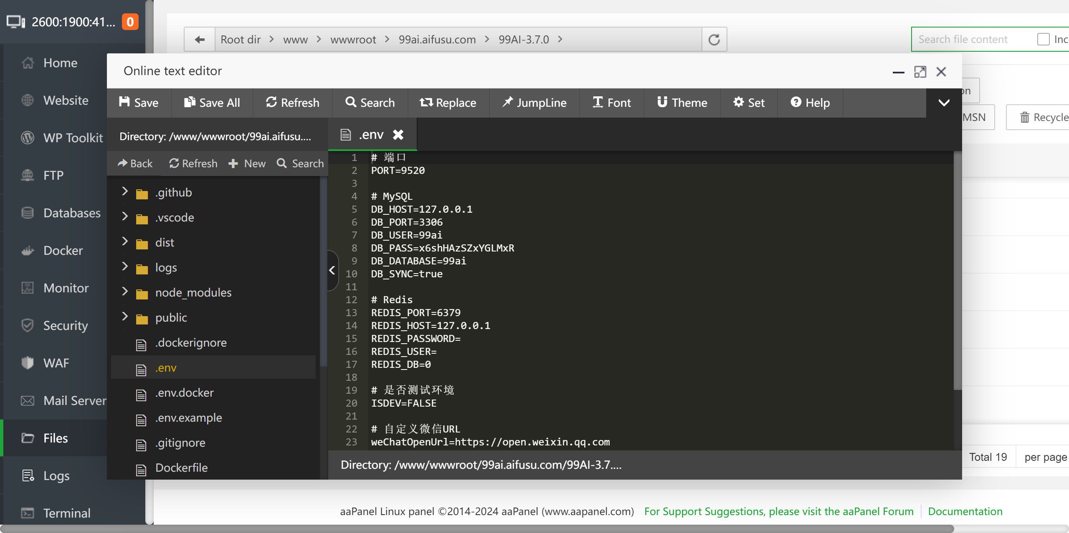The image size is (1069, 533).
Task: Click the editor vertical scrollbar
Action: coord(958,271)
